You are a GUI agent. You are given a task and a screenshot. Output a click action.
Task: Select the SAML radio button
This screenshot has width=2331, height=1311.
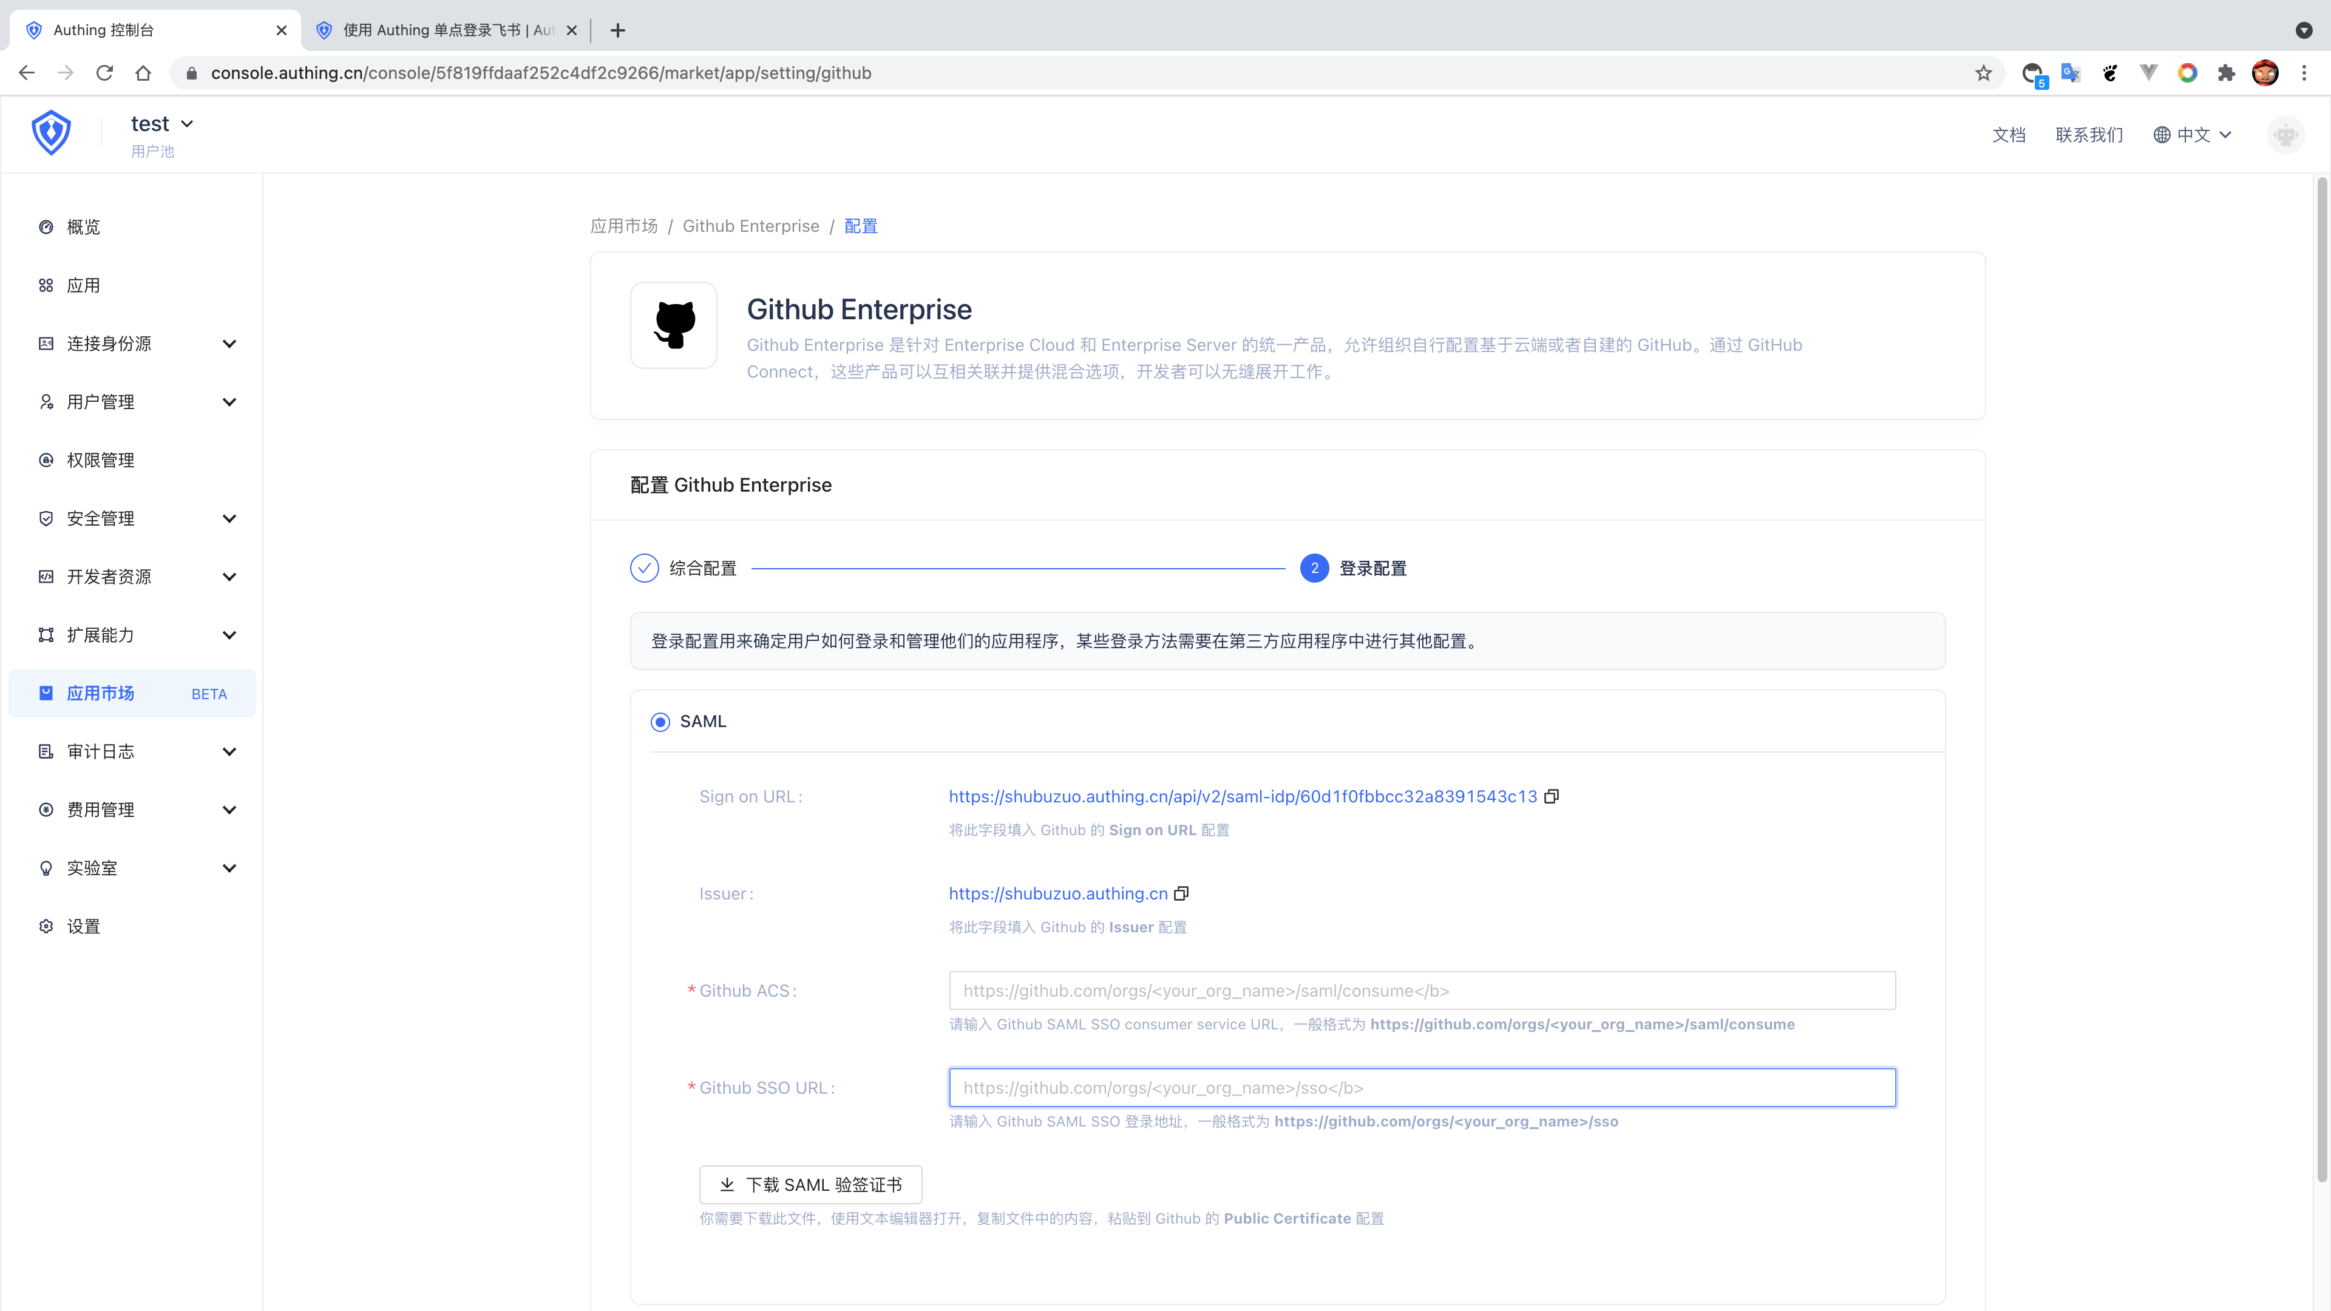[660, 722]
